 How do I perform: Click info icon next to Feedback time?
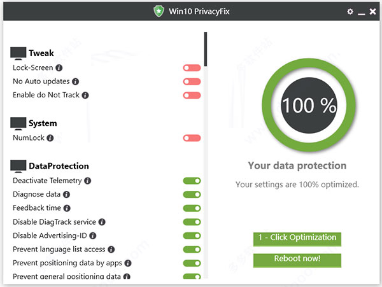67,208
